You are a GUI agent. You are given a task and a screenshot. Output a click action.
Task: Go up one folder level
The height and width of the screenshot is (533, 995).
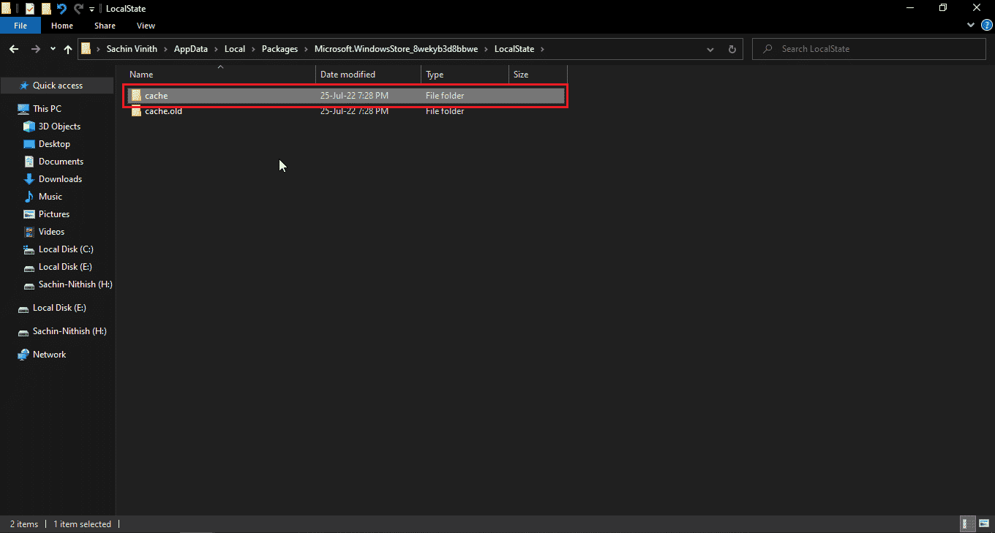(68, 49)
